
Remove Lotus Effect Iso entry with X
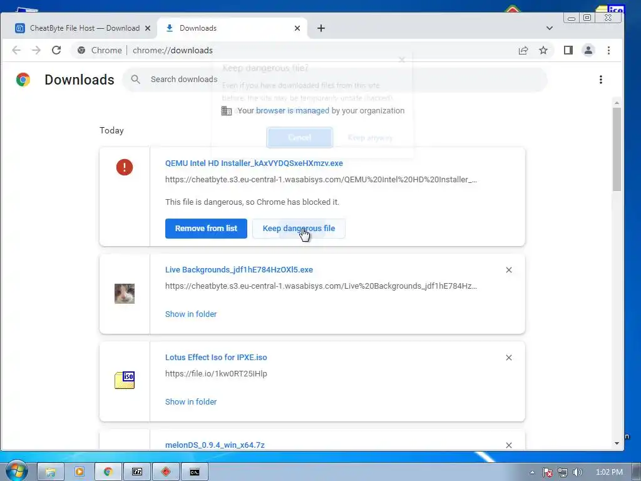point(509,358)
